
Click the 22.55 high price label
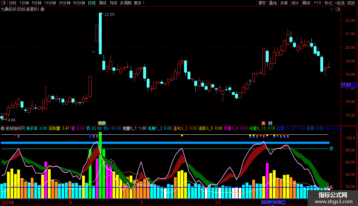click(x=109, y=14)
